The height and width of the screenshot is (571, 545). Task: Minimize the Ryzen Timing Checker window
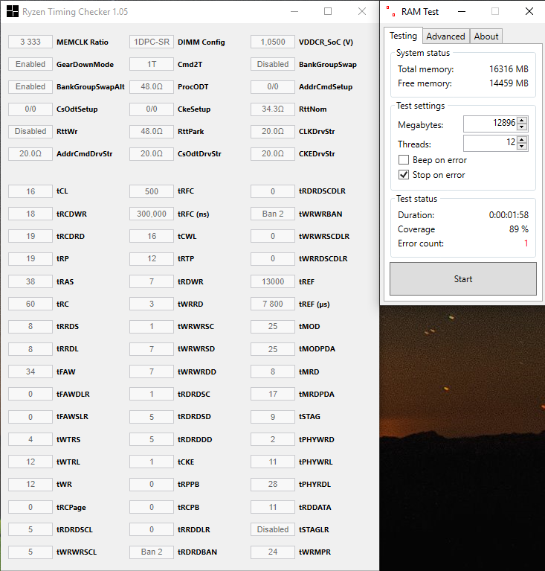[294, 12]
